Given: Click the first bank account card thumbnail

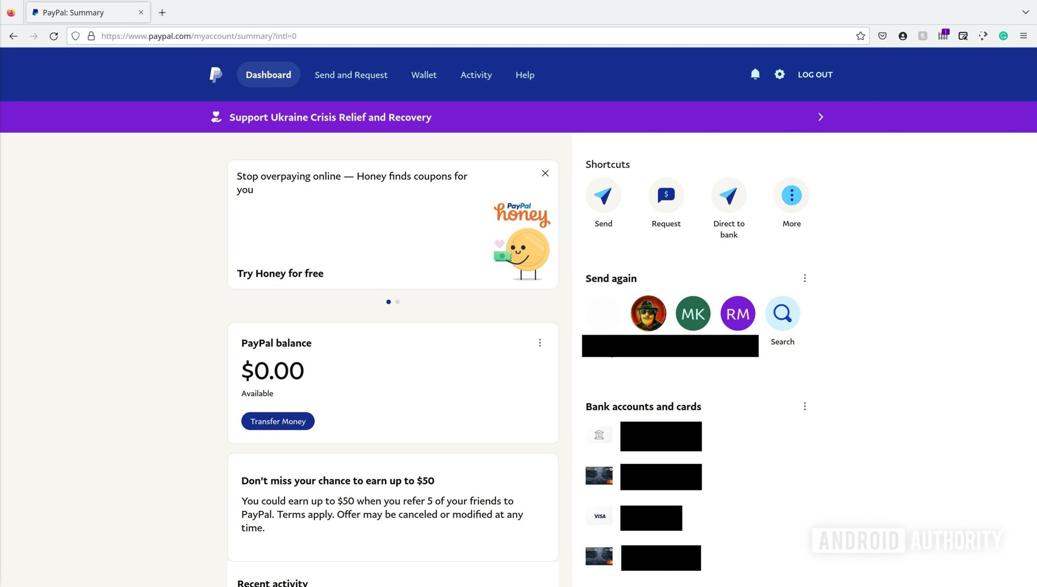Looking at the screenshot, I should [599, 435].
